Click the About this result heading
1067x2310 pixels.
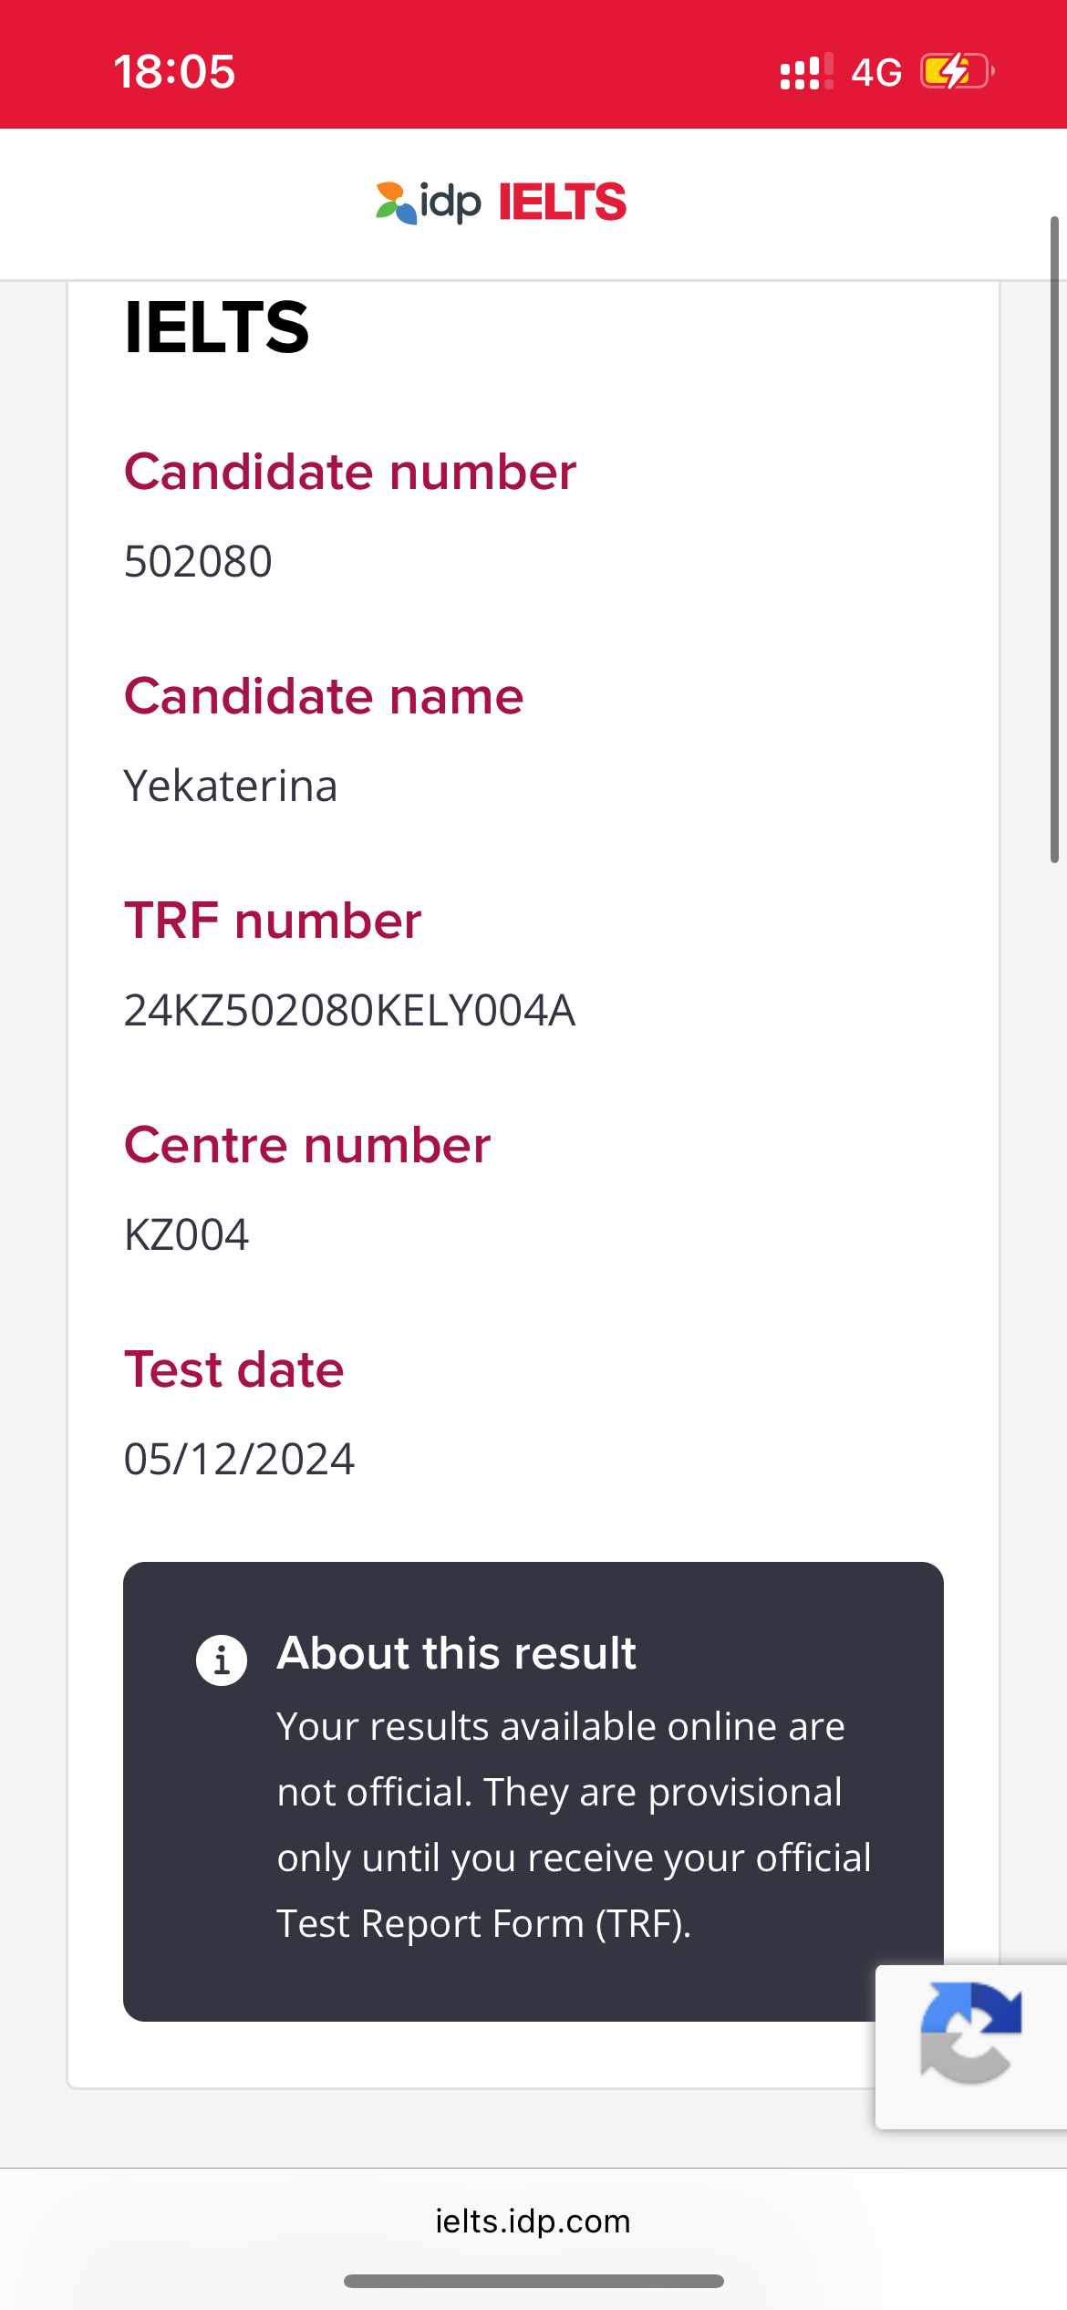click(456, 1653)
